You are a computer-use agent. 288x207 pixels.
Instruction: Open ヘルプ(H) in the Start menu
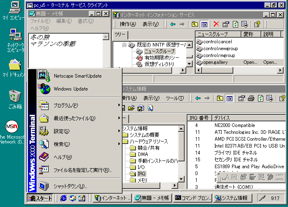80,157
